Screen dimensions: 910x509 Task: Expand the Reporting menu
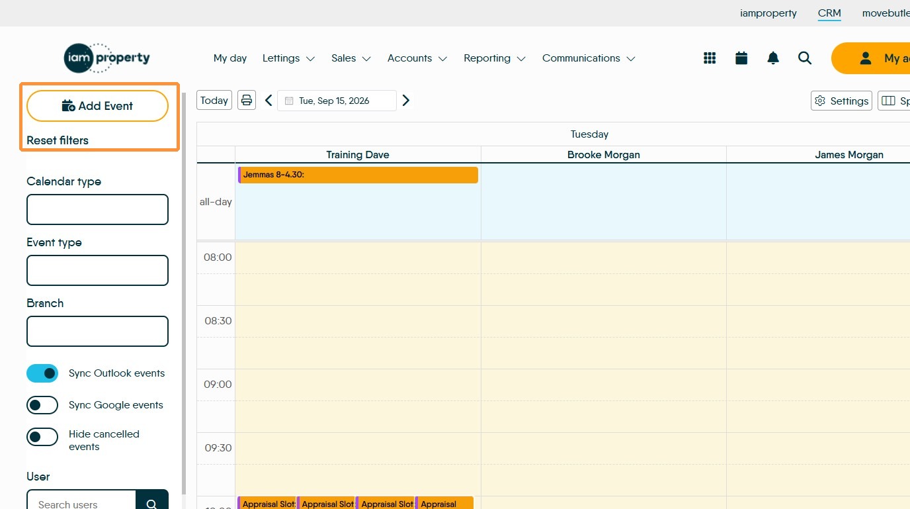tap(495, 58)
